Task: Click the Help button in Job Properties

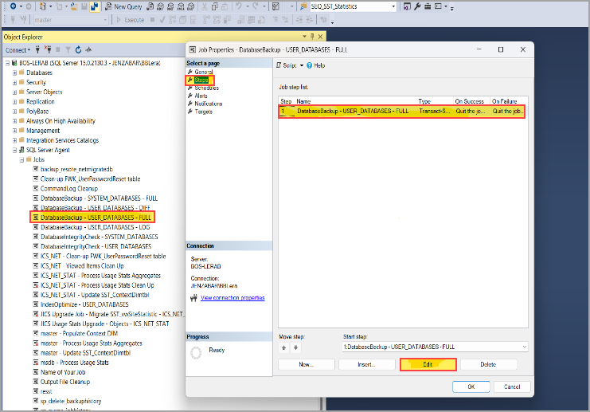Action: click(315, 65)
